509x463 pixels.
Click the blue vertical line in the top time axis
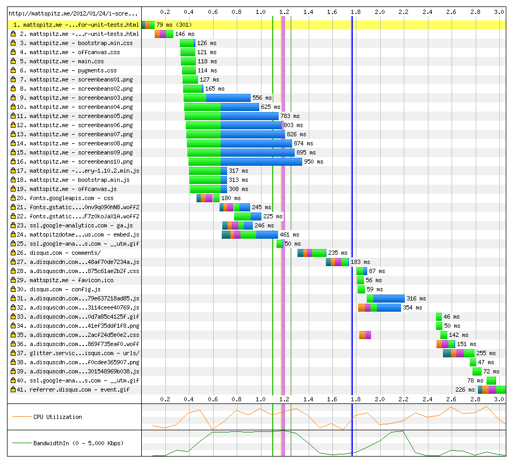coord(352,13)
